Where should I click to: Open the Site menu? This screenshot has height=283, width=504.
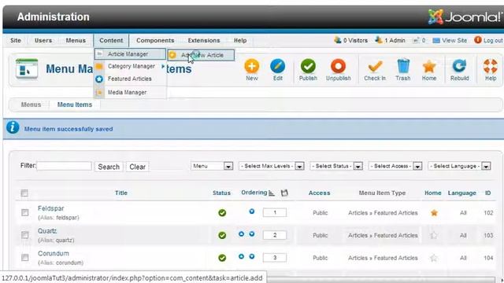point(16,40)
